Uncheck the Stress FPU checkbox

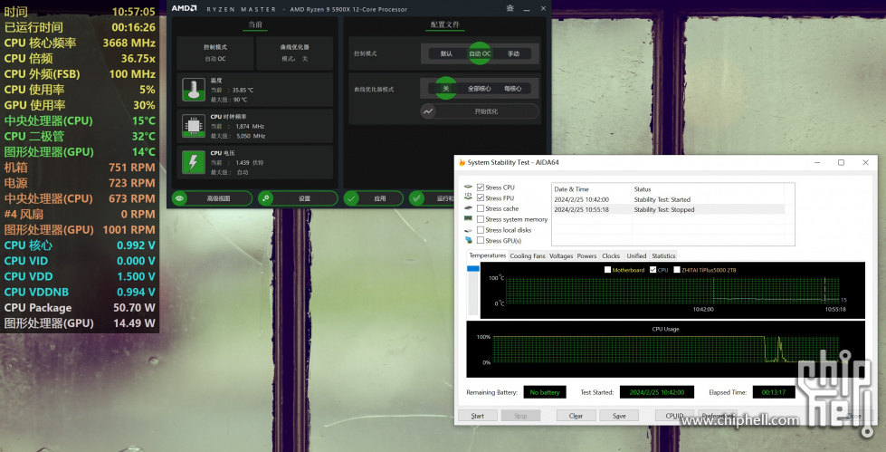click(481, 198)
